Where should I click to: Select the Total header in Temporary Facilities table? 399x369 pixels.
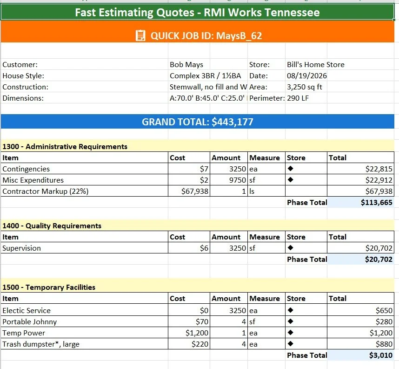360,298
